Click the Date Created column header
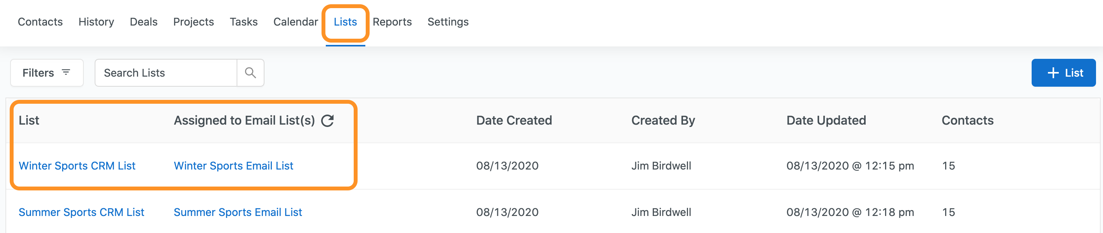The width and height of the screenshot is (1103, 233). [514, 120]
